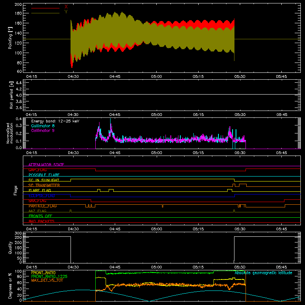Viewport: 305px width, 305px height.
Task: Click the 160 tick label on Pointing axis
Action: [18, 23]
